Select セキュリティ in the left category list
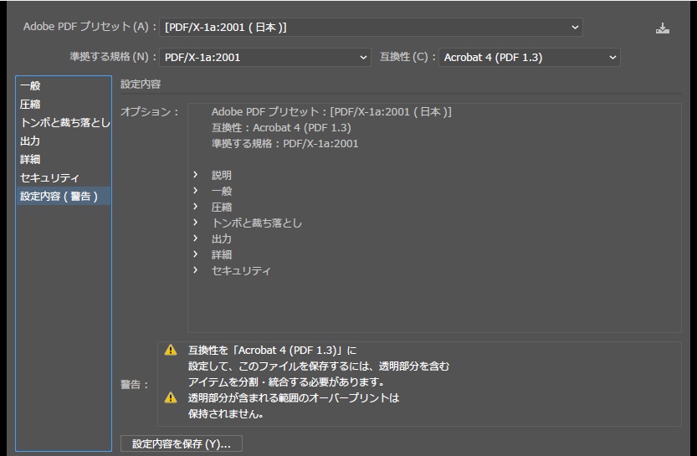The image size is (697, 456). [x=64, y=177]
